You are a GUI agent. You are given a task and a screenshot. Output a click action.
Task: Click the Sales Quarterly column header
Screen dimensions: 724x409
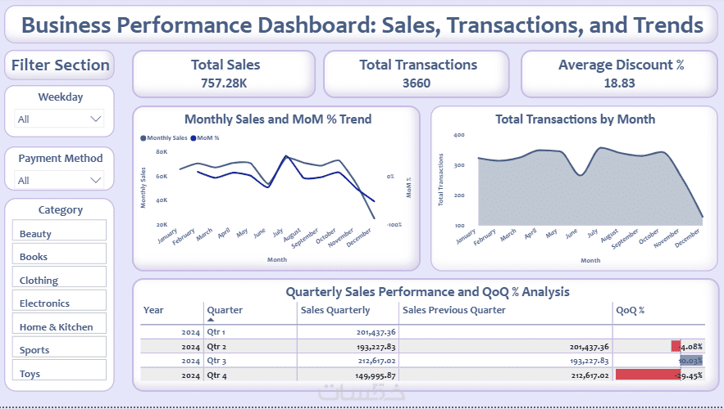335,310
